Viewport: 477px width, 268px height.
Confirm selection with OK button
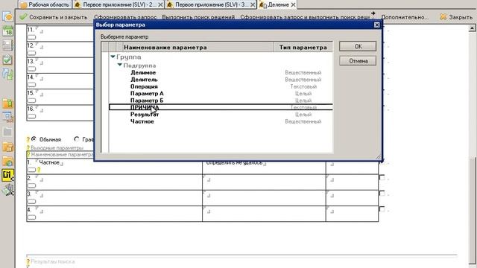point(358,46)
